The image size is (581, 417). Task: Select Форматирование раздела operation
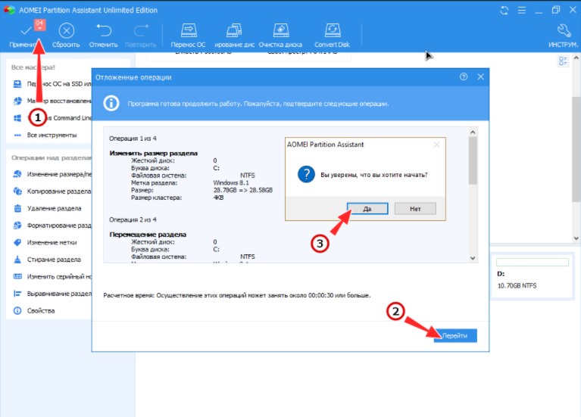(52, 226)
